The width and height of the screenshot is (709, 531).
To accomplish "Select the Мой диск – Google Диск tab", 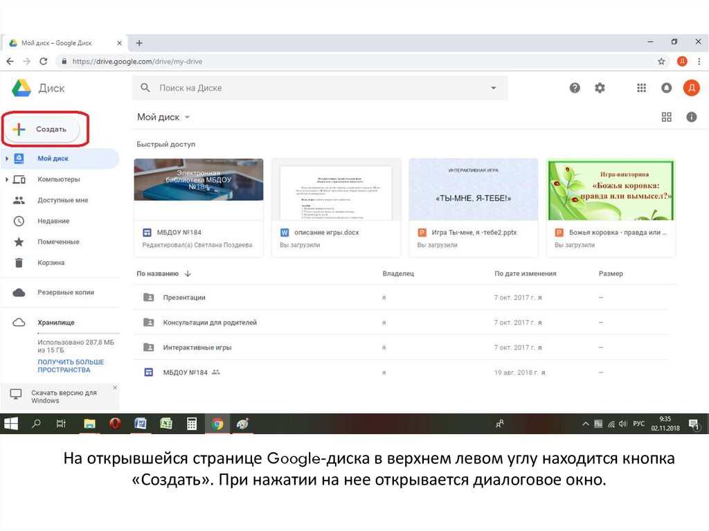I will (x=64, y=43).
